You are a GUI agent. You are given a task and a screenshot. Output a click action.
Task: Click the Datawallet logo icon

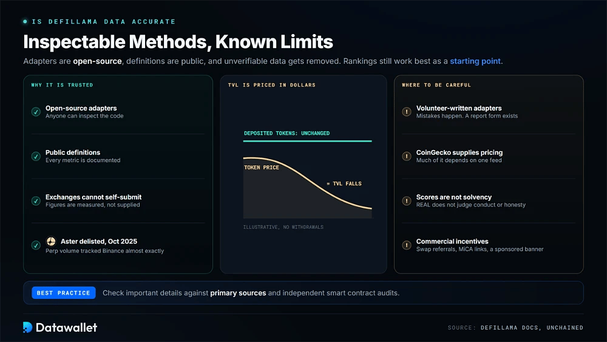(27, 327)
